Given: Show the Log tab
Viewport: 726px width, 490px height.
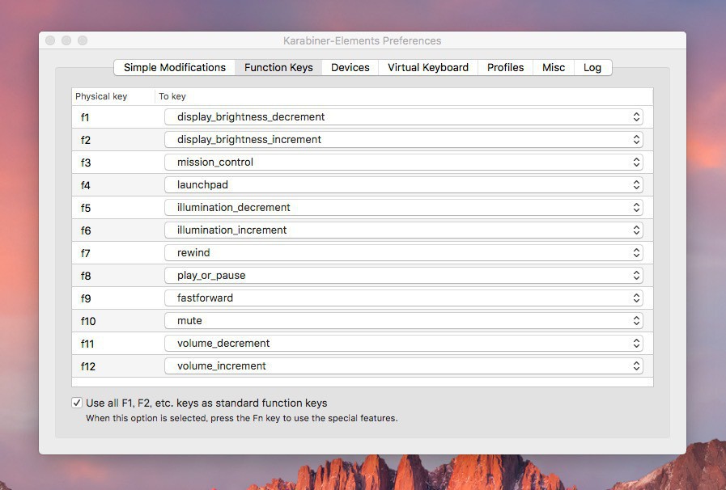Looking at the screenshot, I should [592, 68].
